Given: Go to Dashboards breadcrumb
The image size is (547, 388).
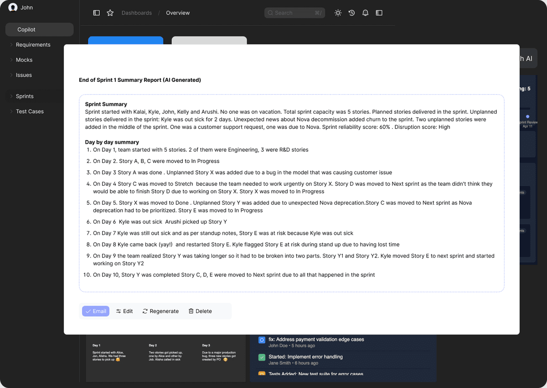Looking at the screenshot, I should click(136, 13).
